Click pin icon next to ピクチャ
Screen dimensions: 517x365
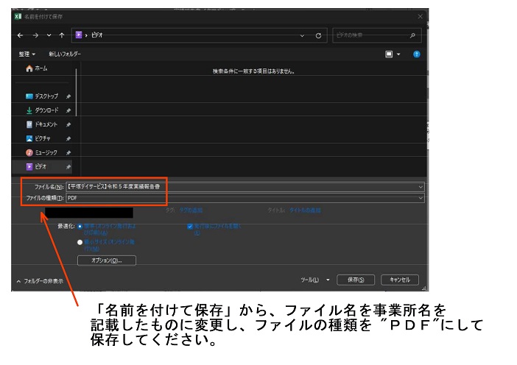[68, 138]
